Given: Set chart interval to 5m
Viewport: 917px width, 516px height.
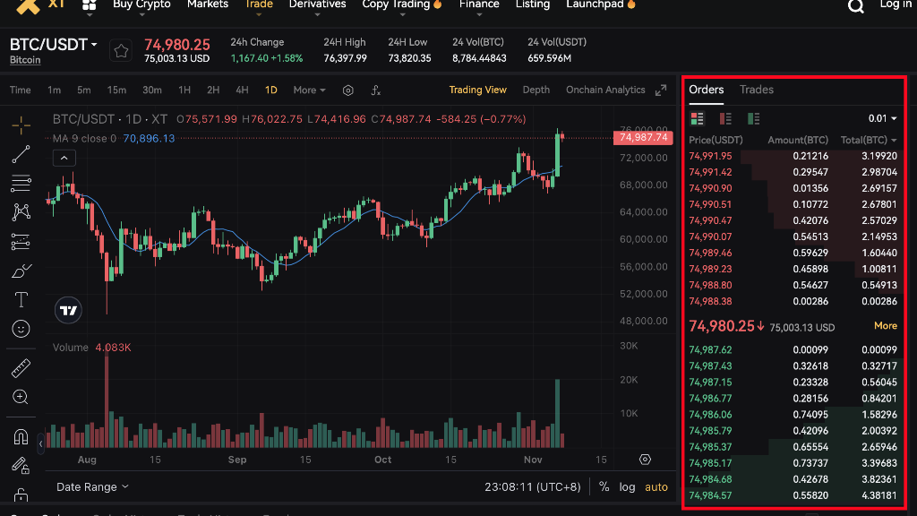Looking at the screenshot, I should tap(83, 90).
